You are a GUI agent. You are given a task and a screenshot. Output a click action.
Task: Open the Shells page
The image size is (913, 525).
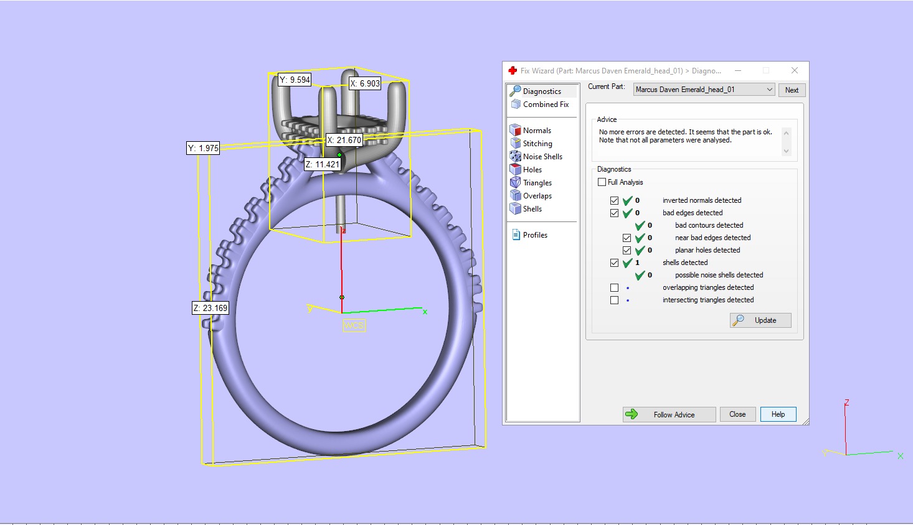pos(532,209)
